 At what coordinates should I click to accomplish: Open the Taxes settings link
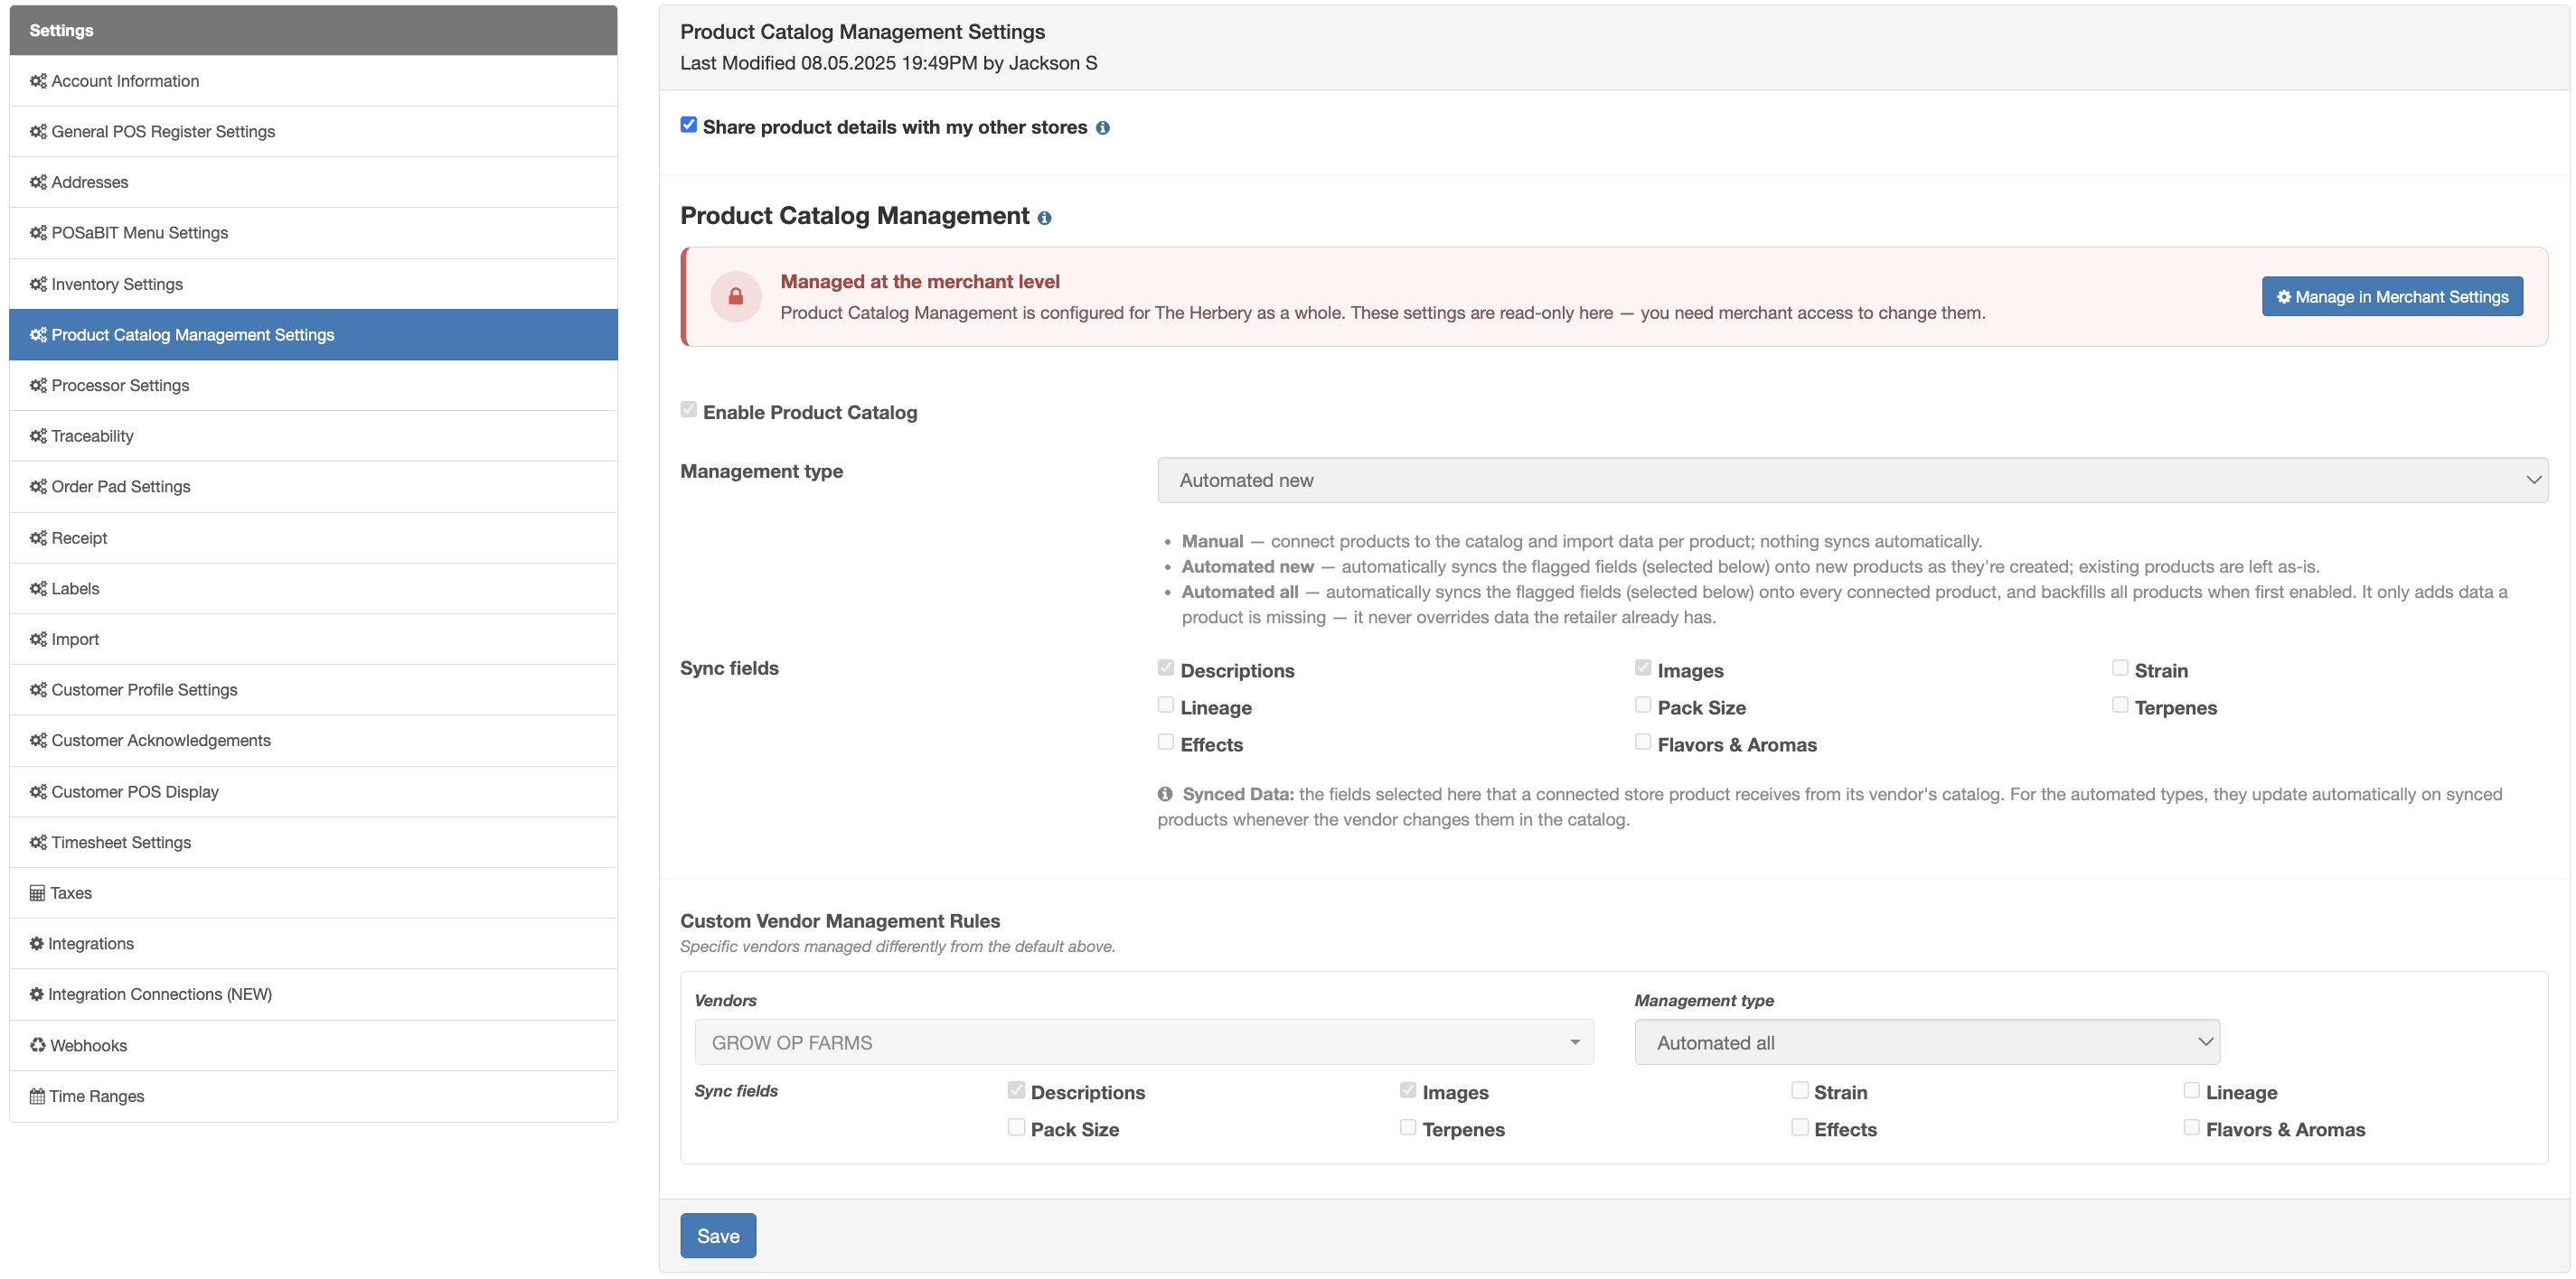(313, 892)
